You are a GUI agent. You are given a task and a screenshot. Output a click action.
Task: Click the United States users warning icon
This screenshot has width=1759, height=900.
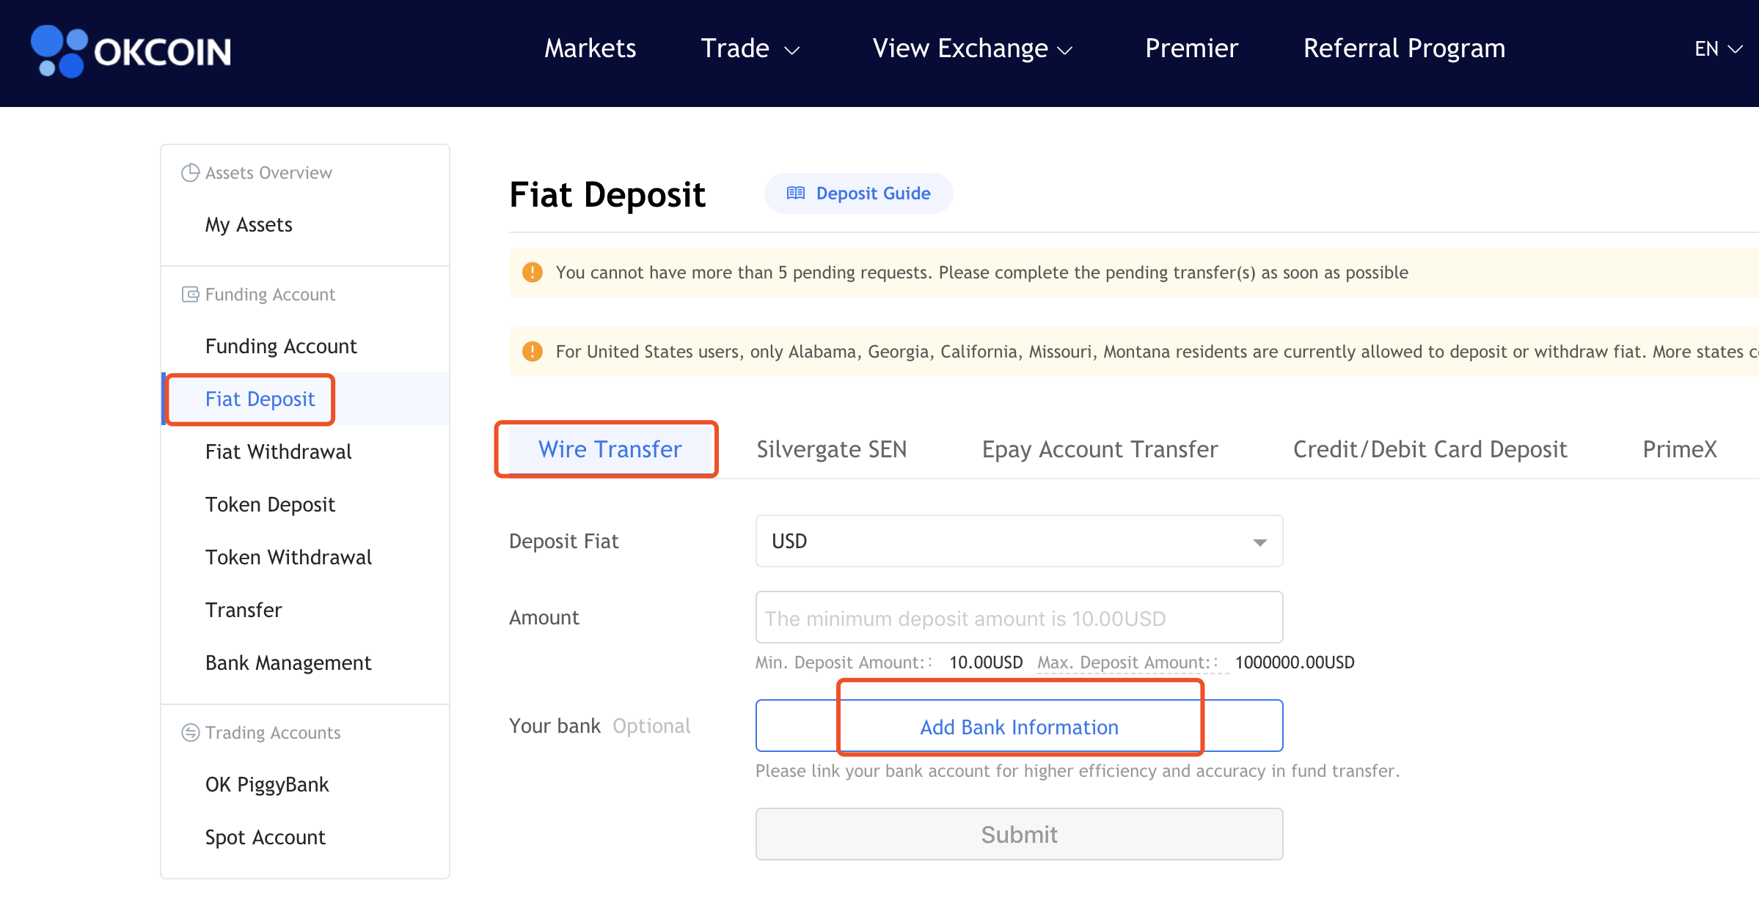click(533, 352)
